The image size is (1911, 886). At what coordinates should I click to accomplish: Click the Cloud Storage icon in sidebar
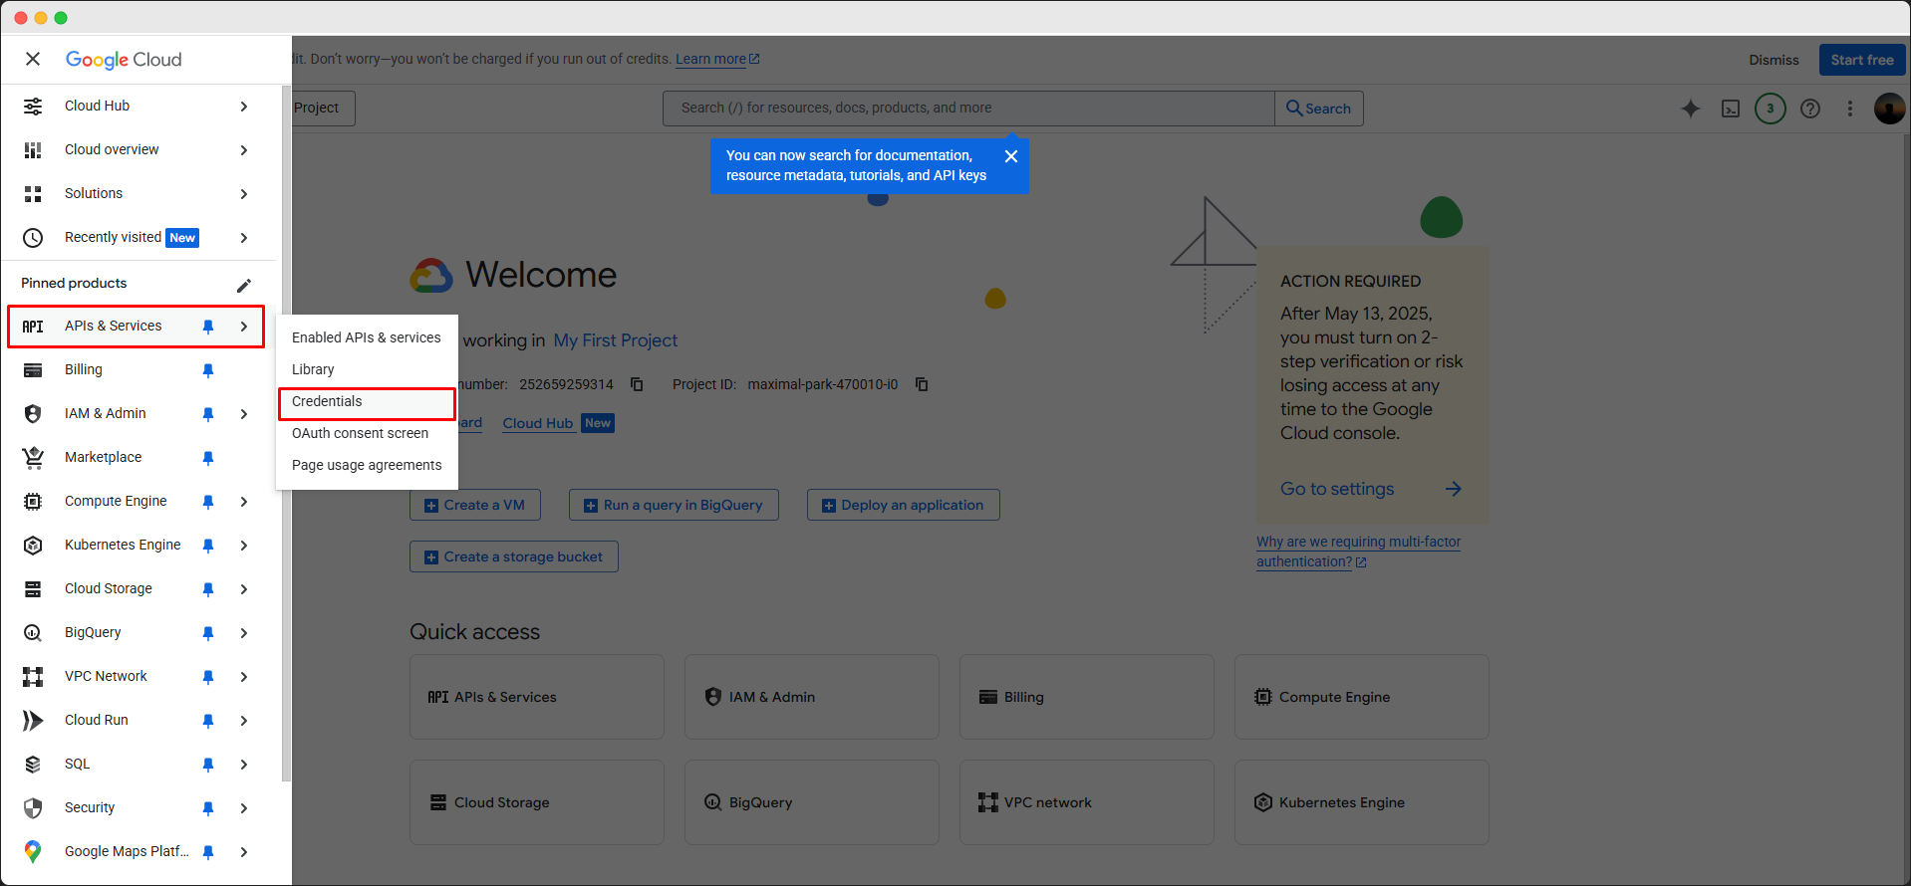coord(33,589)
